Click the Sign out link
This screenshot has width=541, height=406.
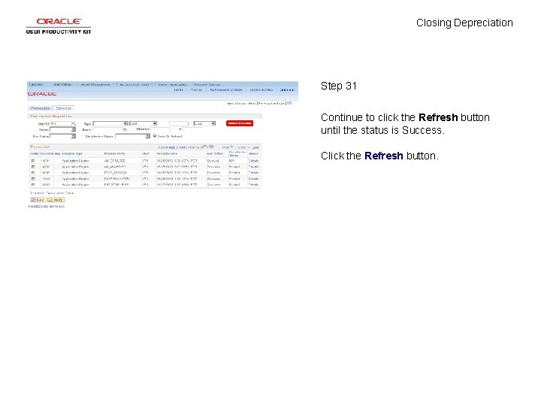(287, 89)
